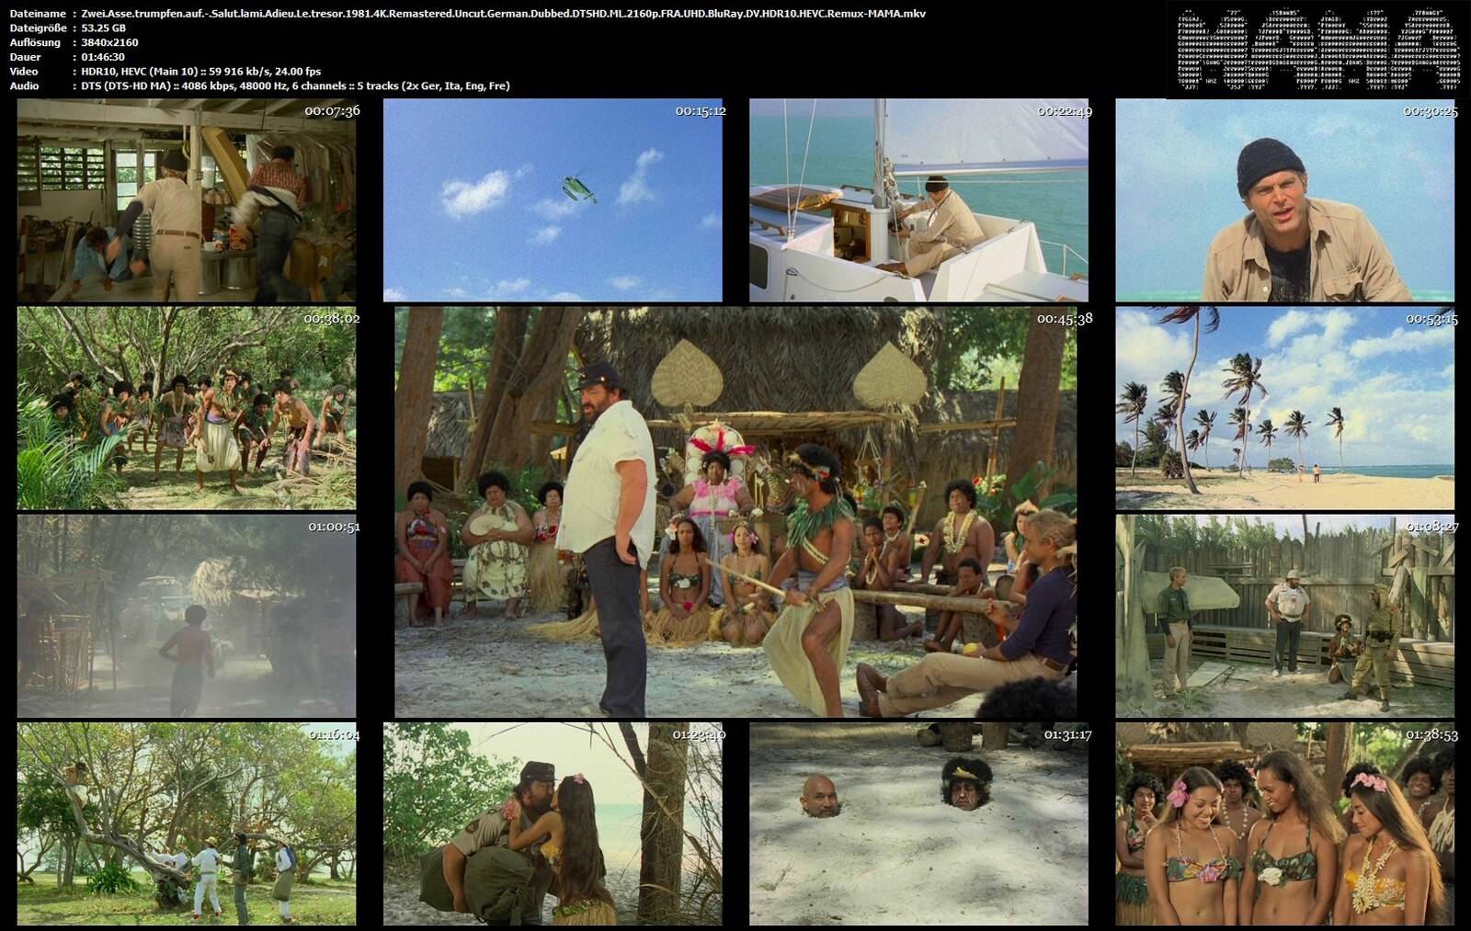This screenshot has width=1471, height=931.
Task: Click the wooden fort thumbnail at 01:08:27
Action: [1285, 616]
